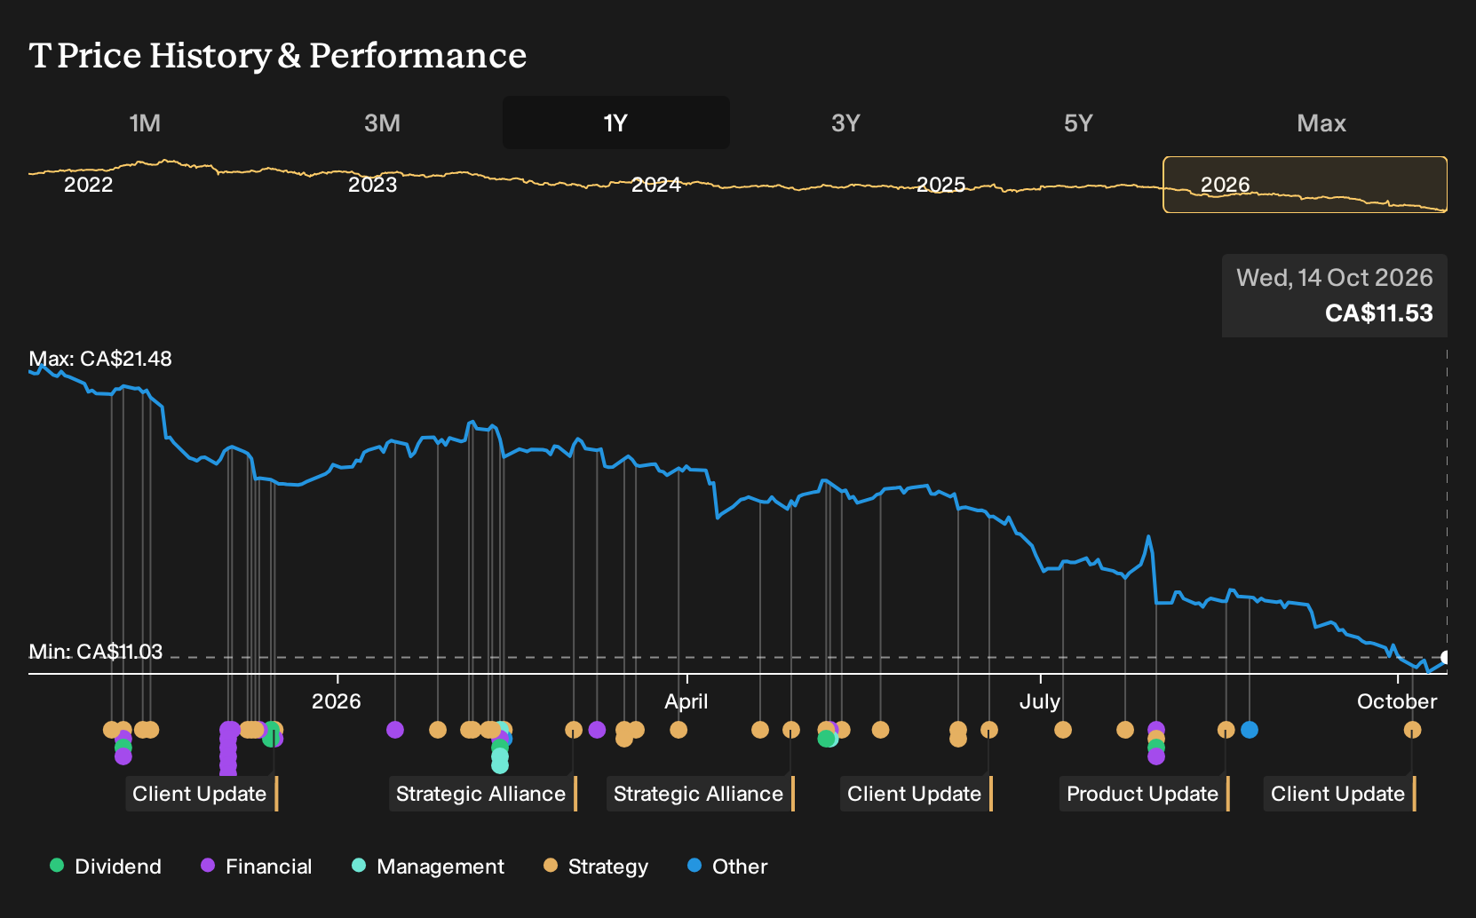Screen dimensions: 1476x918
Task: Click the Min: CA$11.03 label
Action: tap(96, 652)
